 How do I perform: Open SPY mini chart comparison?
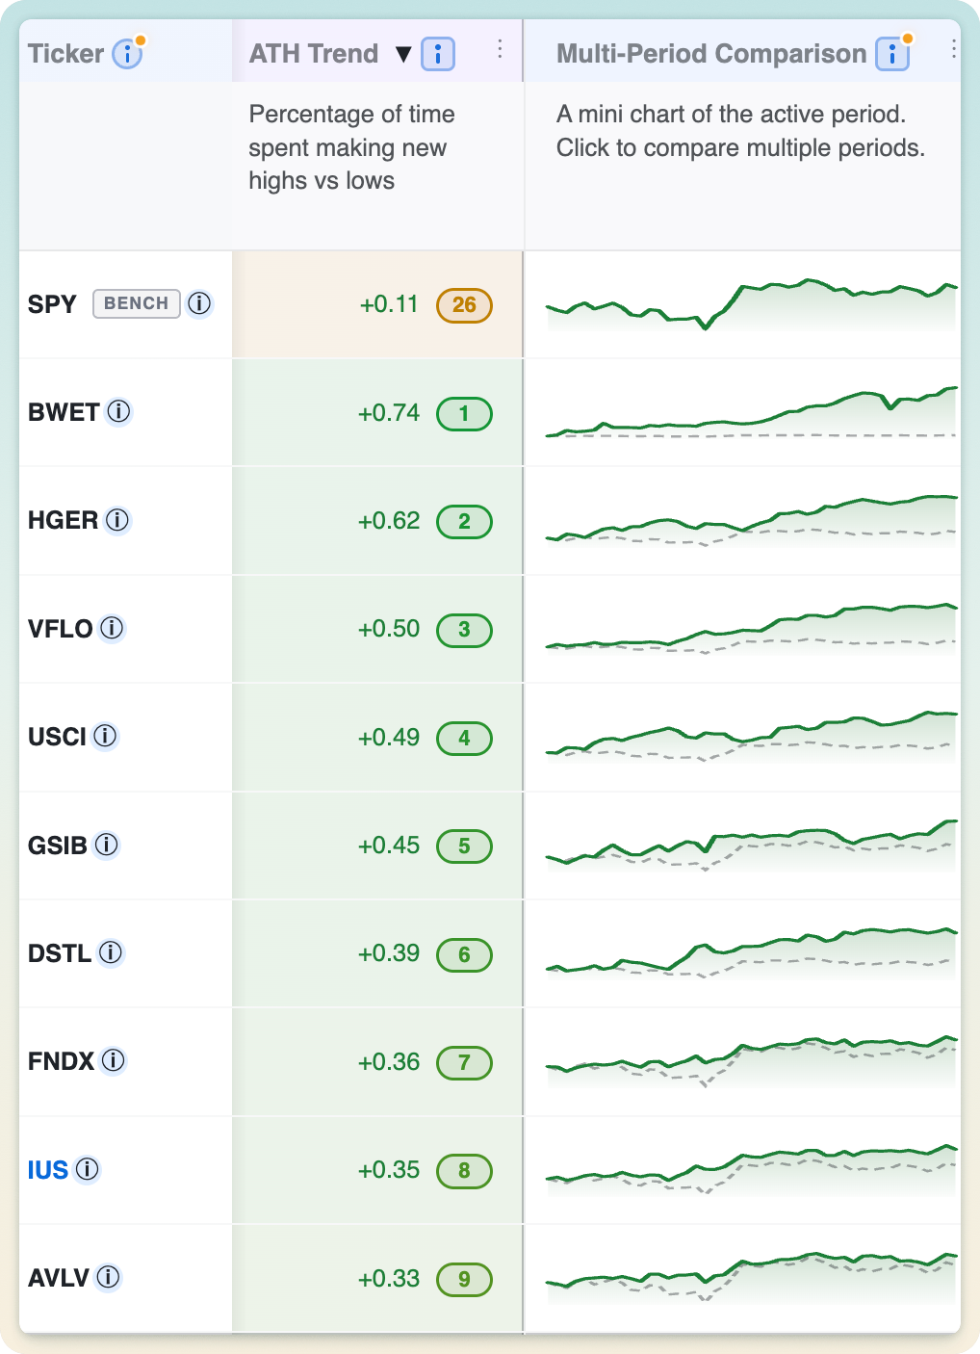(752, 304)
